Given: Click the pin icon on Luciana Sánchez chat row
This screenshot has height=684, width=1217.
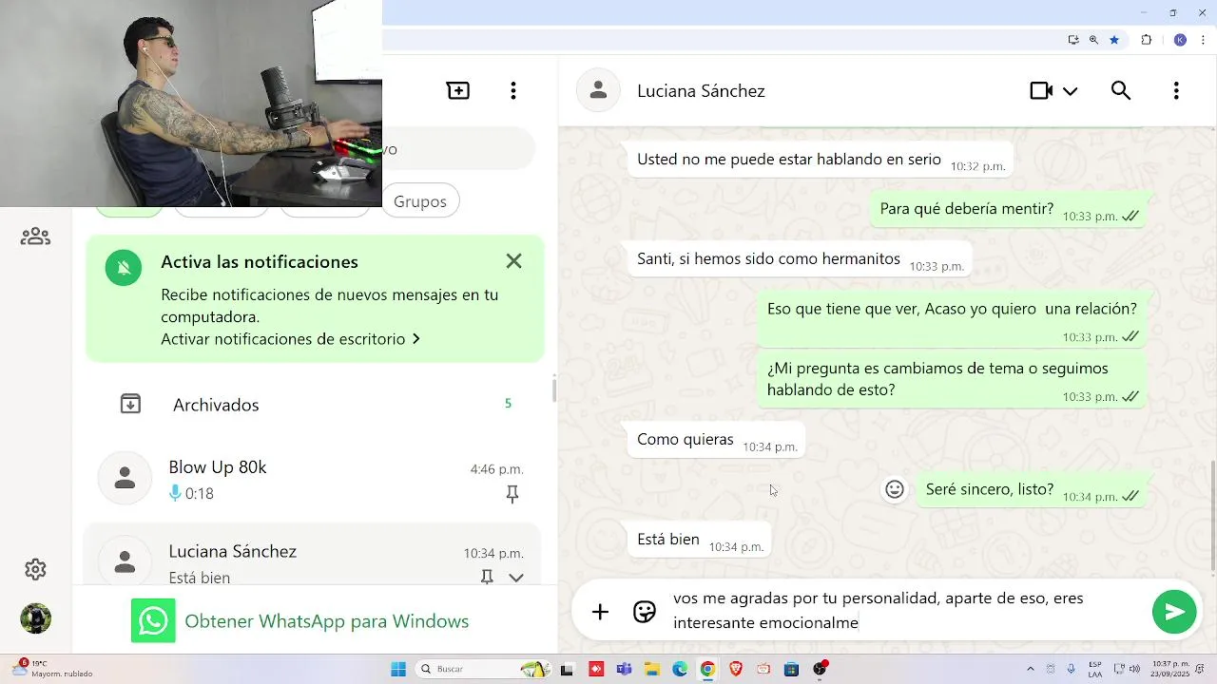Looking at the screenshot, I should tap(487, 577).
